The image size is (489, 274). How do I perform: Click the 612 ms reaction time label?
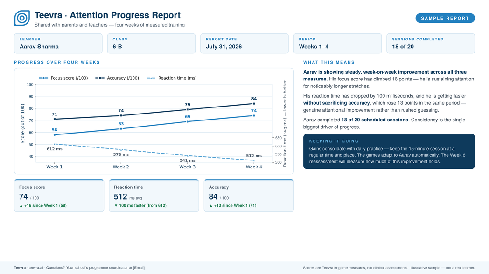(x=55, y=149)
